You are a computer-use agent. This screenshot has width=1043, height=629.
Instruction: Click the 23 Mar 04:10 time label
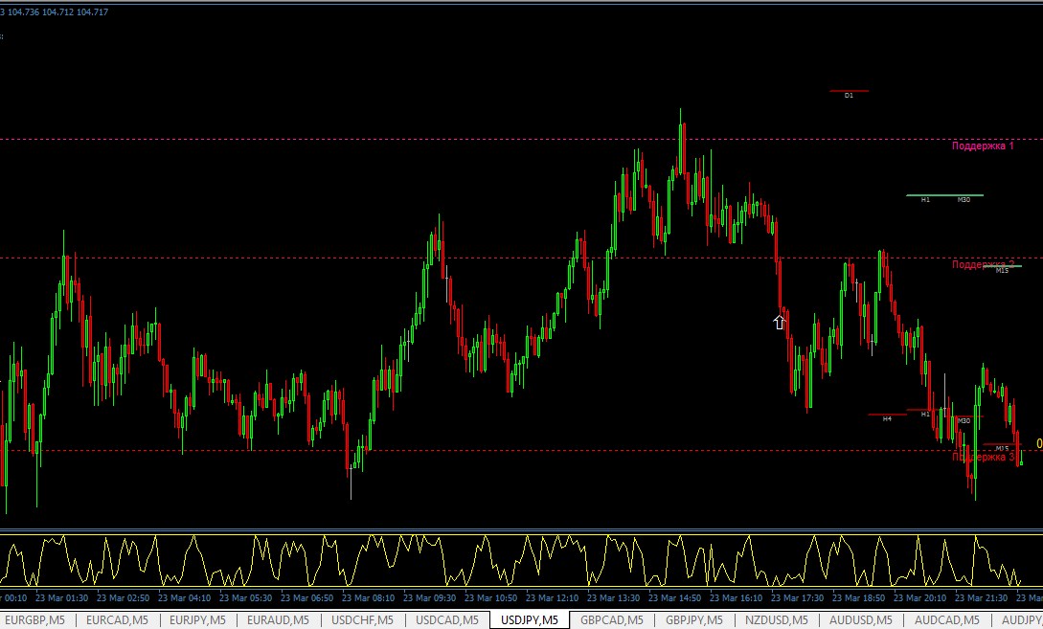[184, 597]
